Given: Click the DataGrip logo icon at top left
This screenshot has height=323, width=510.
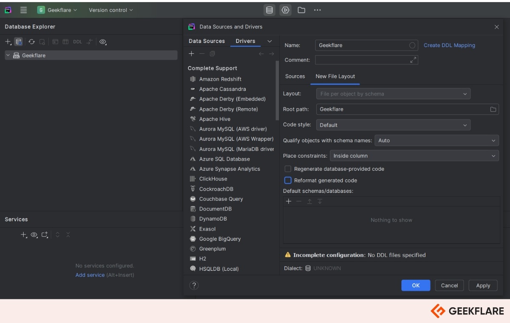Looking at the screenshot, I should (x=8, y=10).
